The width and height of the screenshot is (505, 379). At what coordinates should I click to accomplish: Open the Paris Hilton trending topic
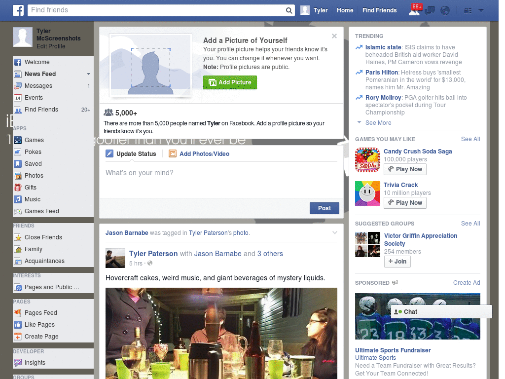click(382, 73)
